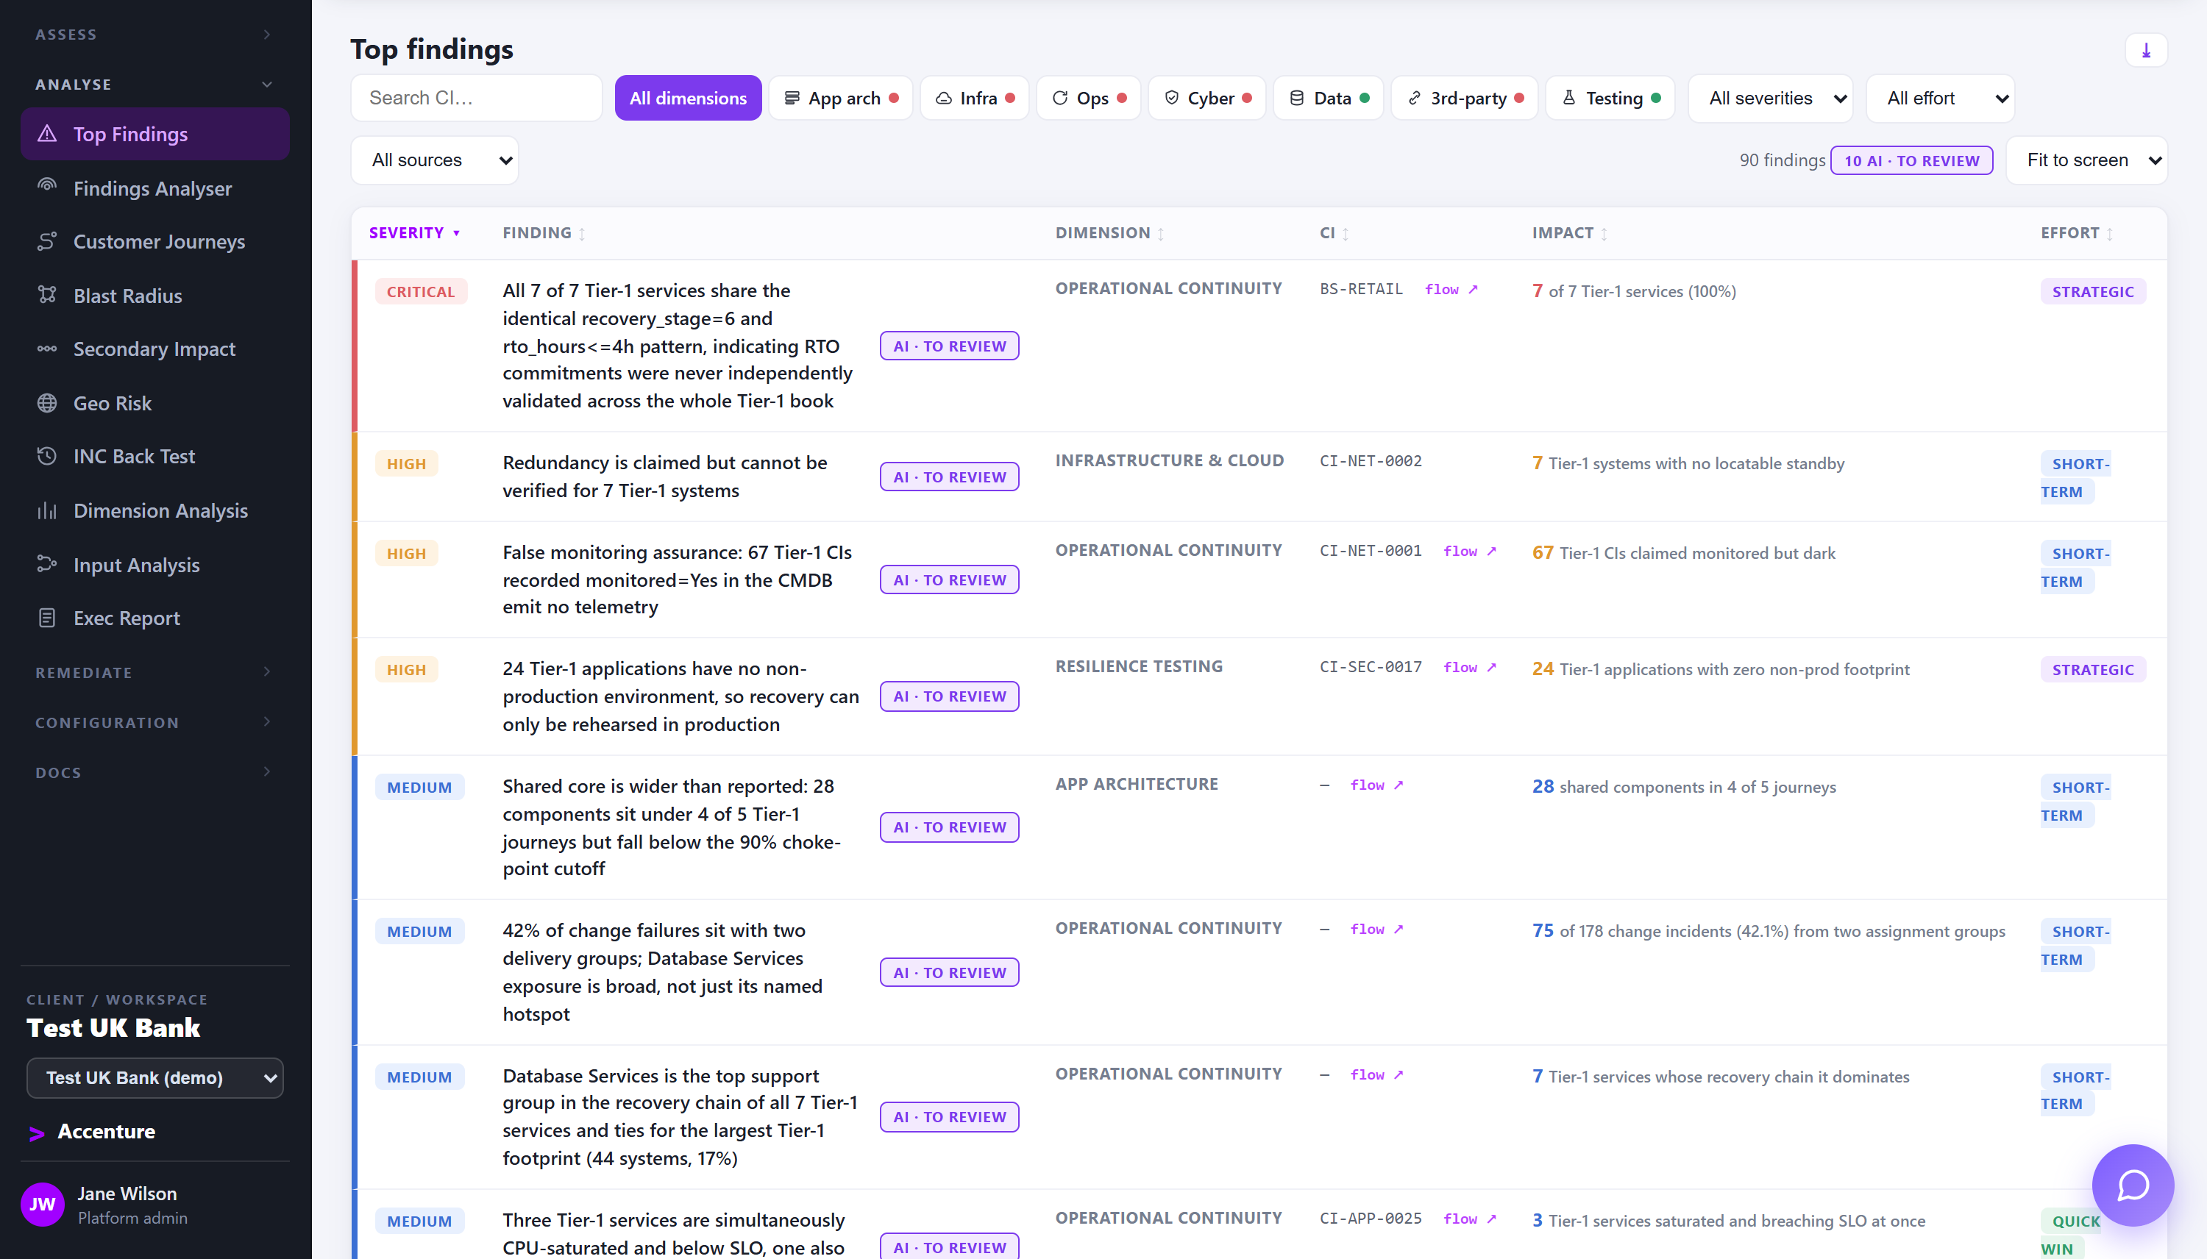Click the Data database icon
Screen dimensions: 2207x1259
[x=1296, y=98]
